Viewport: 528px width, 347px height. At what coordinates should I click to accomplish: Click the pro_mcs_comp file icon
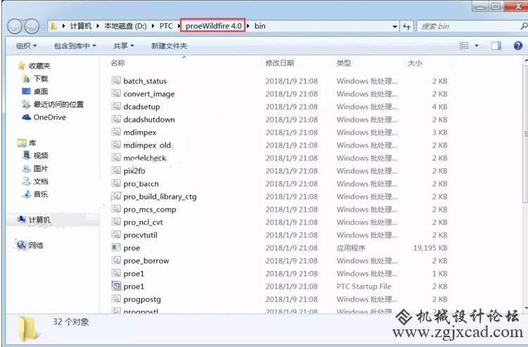116,208
